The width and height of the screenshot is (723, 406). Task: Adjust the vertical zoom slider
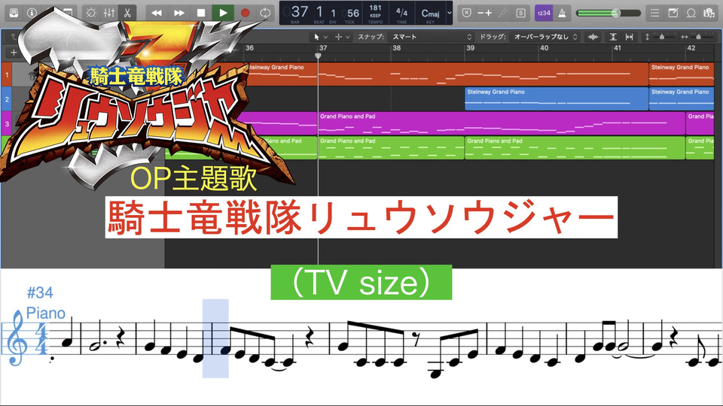pyautogui.click(x=662, y=37)
